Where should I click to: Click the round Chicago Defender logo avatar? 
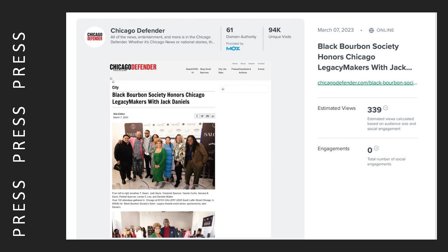(95, 37)
